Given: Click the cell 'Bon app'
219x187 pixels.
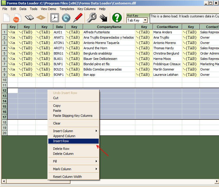Looking at the screenshot, I should point(109,75).
